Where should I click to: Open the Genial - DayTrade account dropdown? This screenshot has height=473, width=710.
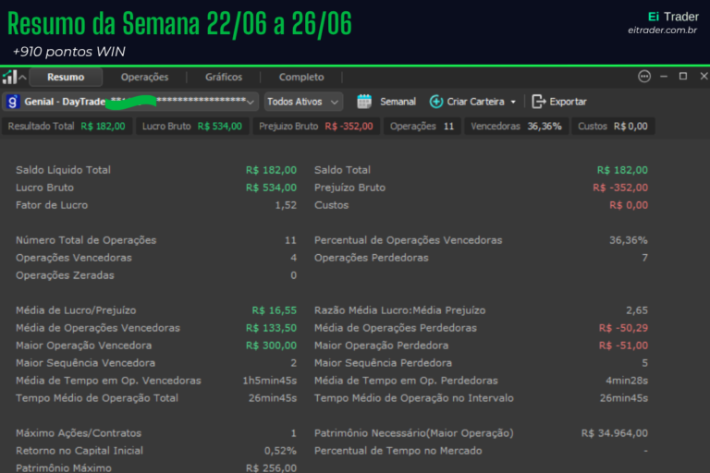tap(131, 102)
